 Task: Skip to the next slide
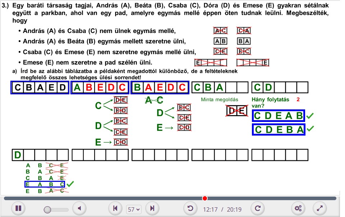click(152, 208)
